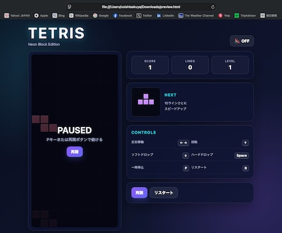Open the Facebook bookmark
The image size is (282, 233).
coord(123,15)
